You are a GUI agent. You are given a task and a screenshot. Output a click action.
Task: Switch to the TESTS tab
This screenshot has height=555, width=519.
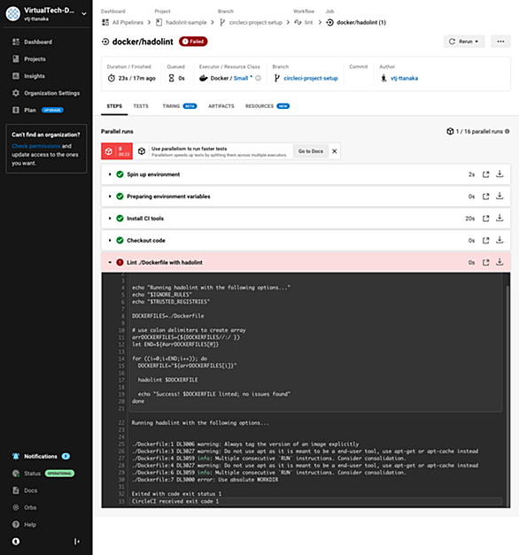[x=141, y=106]
